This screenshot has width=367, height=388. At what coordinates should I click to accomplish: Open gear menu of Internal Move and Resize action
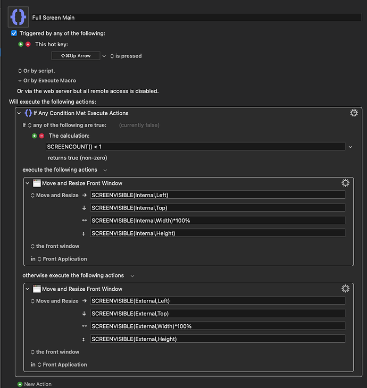point(345,183)
